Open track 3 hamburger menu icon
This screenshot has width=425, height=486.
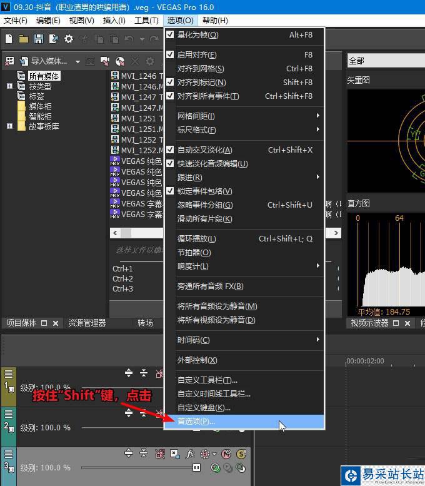click(x=9, y=453)
